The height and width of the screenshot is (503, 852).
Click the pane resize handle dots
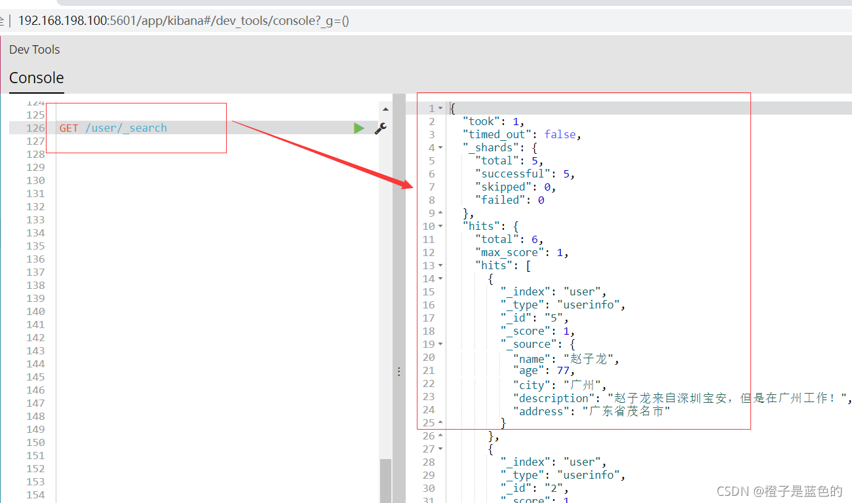398,371
